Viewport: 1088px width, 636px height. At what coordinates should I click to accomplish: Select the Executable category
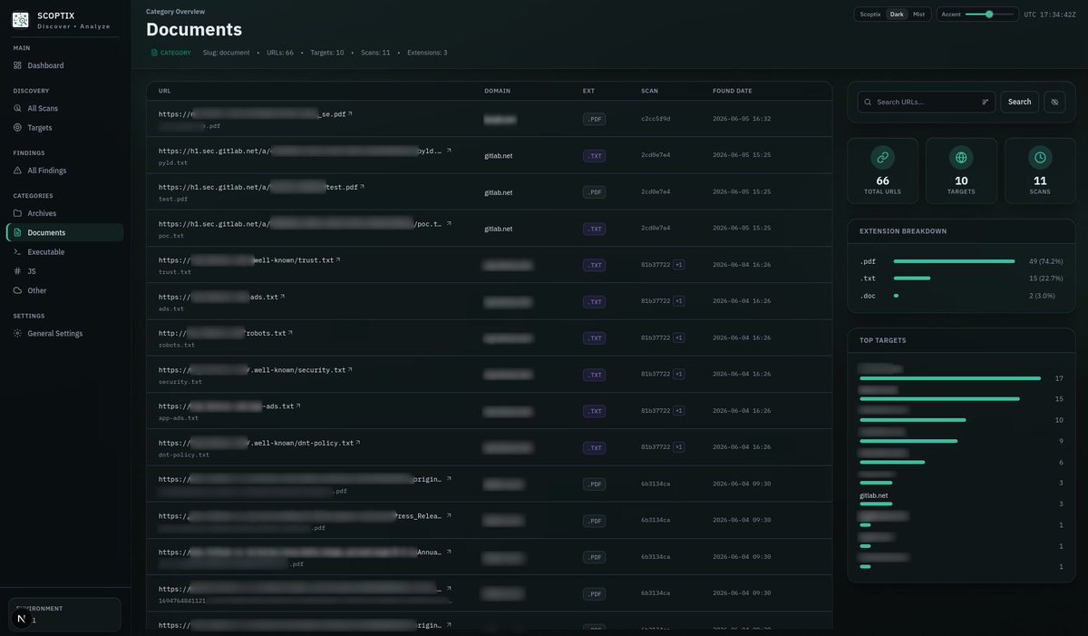pyautogui.click(x=65, y=251)
